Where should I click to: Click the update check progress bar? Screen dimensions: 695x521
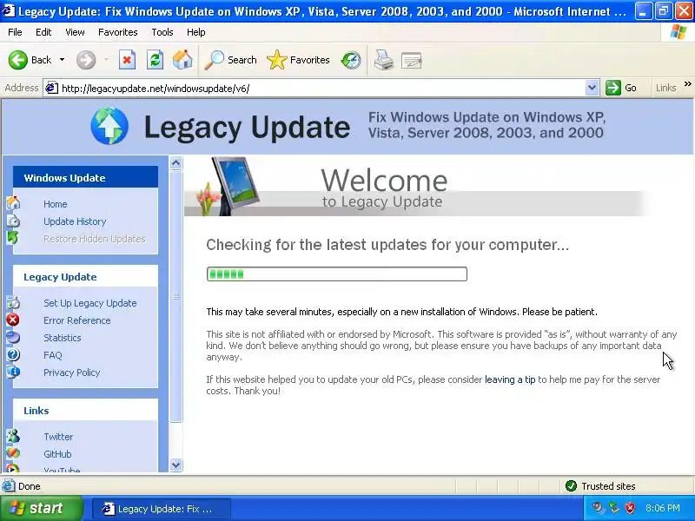click(337, 274)
